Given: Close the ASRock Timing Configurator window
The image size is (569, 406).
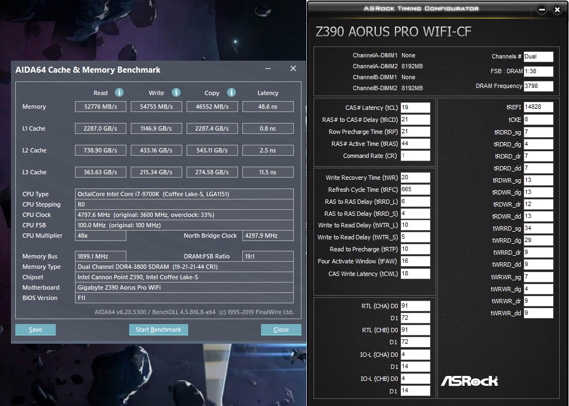Looking at the screenshot, I should (x=558, y=10).
